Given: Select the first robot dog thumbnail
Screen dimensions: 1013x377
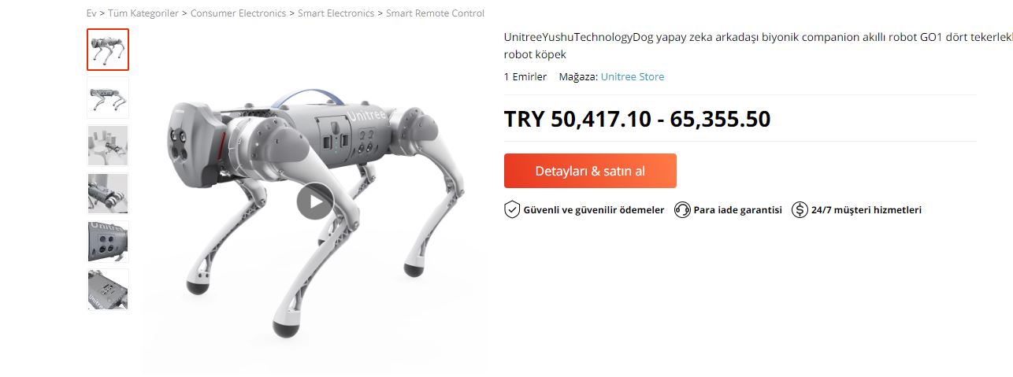Looking at the screenshot, I should (108, 50).
